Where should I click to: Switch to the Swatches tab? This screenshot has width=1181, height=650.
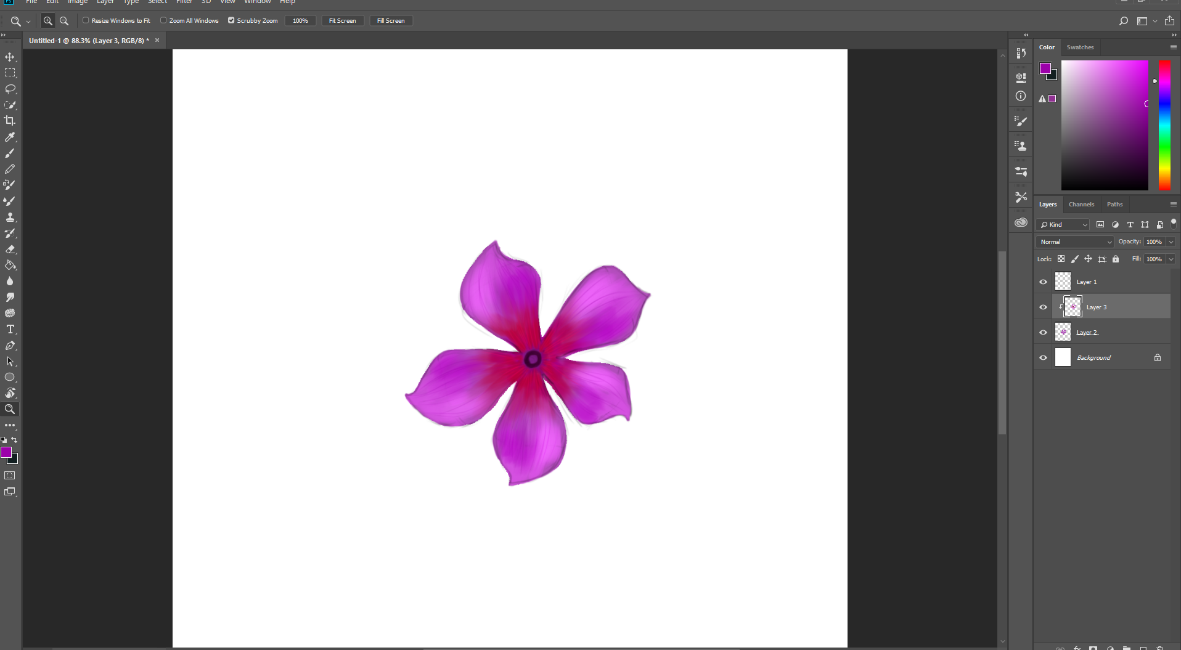(x=1080, y=47)
